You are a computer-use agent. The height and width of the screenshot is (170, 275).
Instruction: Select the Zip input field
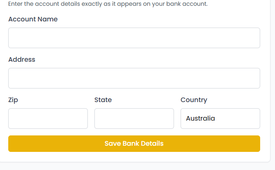point(48,119)
